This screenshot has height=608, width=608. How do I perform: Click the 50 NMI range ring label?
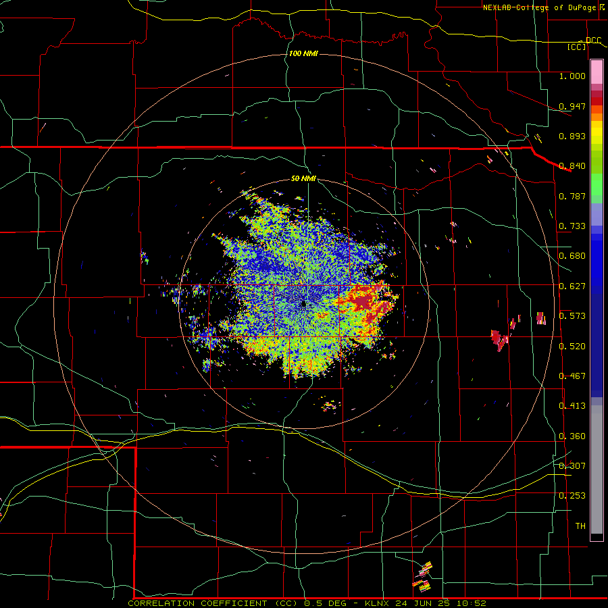pyautogui.click(x=303, y=178)
